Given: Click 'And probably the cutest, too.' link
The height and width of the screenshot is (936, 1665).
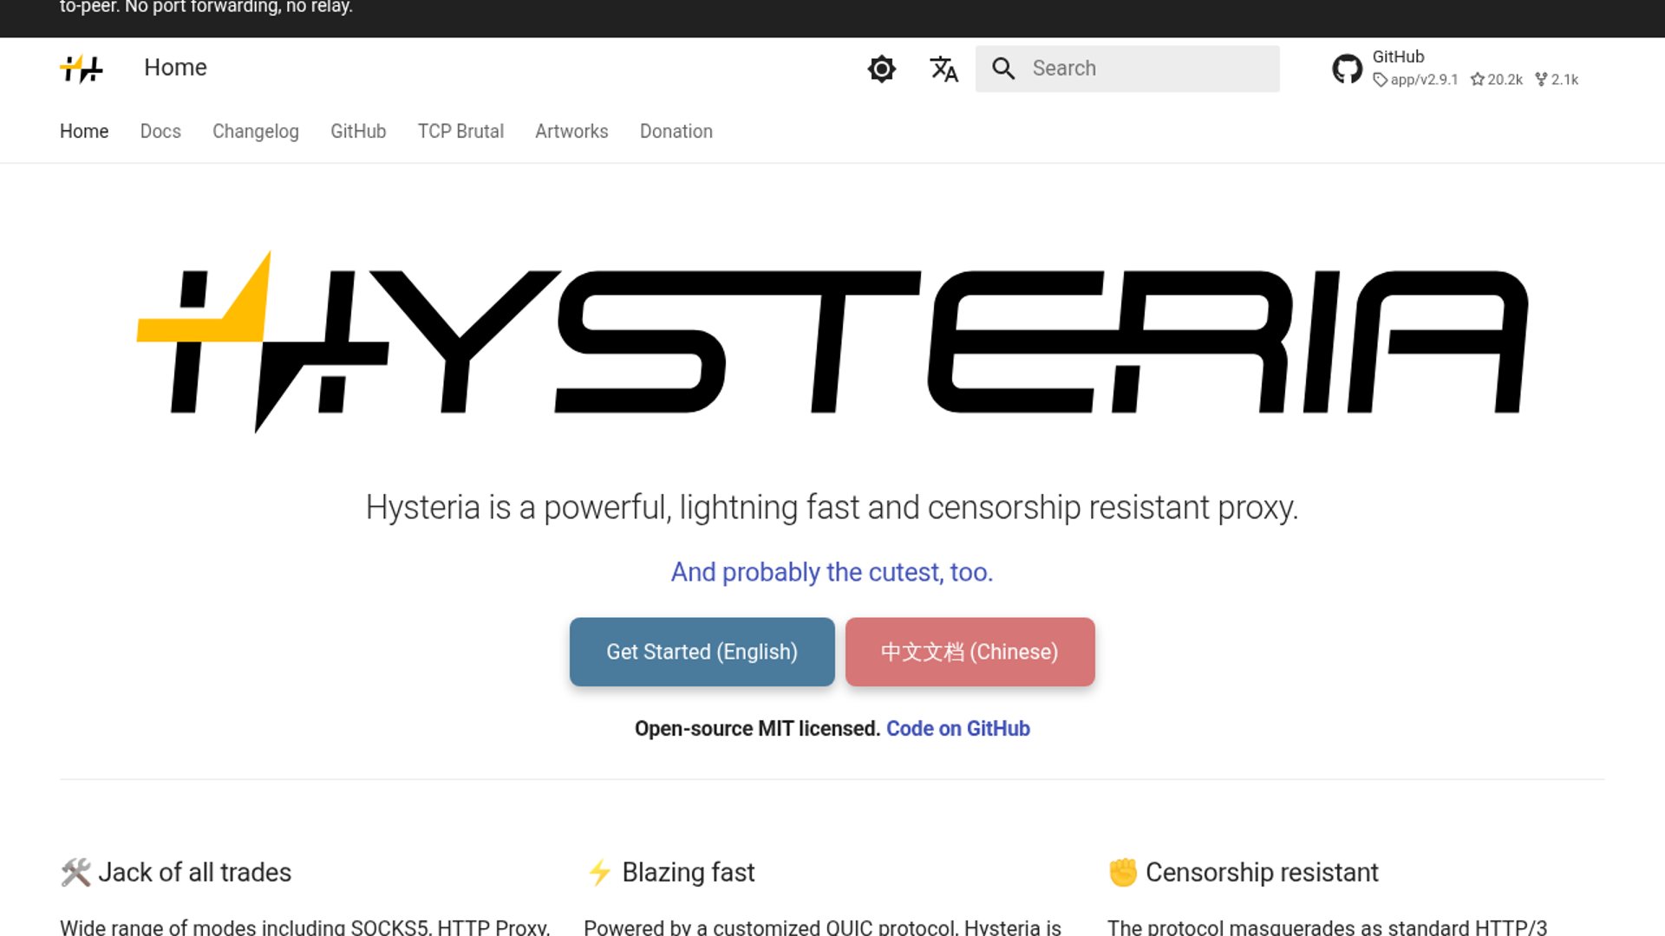Looking at the screenshot, I should (832, 572).
